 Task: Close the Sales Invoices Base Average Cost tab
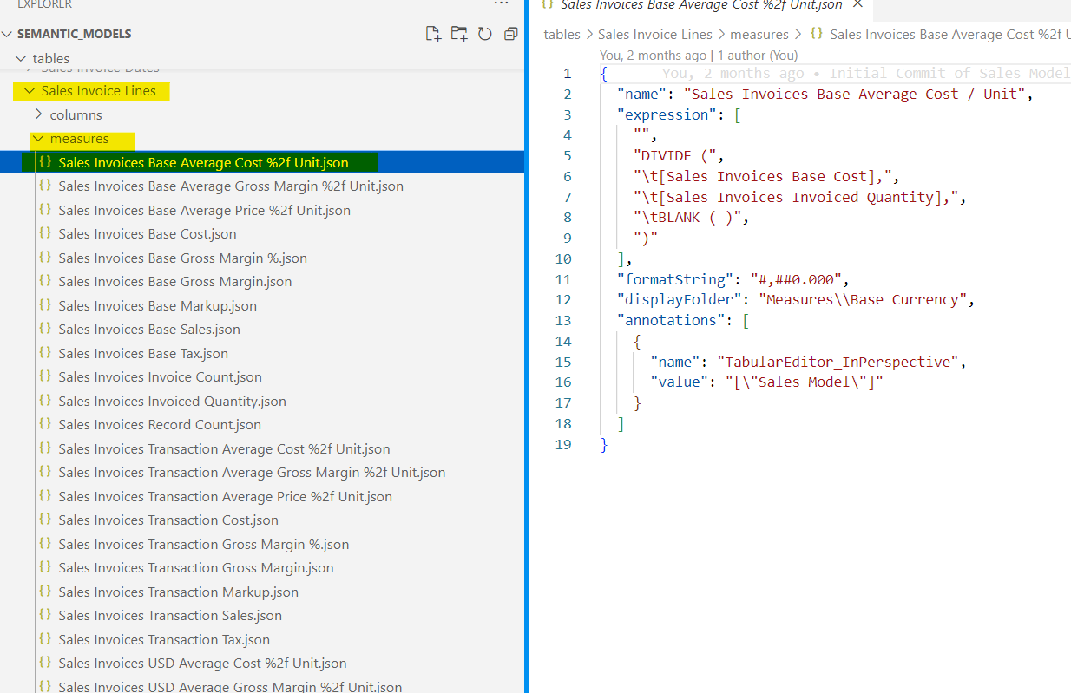coord(857,4)
